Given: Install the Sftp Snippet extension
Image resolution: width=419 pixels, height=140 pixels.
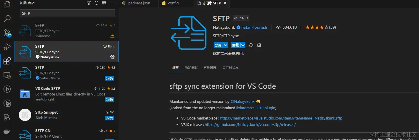Looking at the screenshot, I should tap(109, 118).
